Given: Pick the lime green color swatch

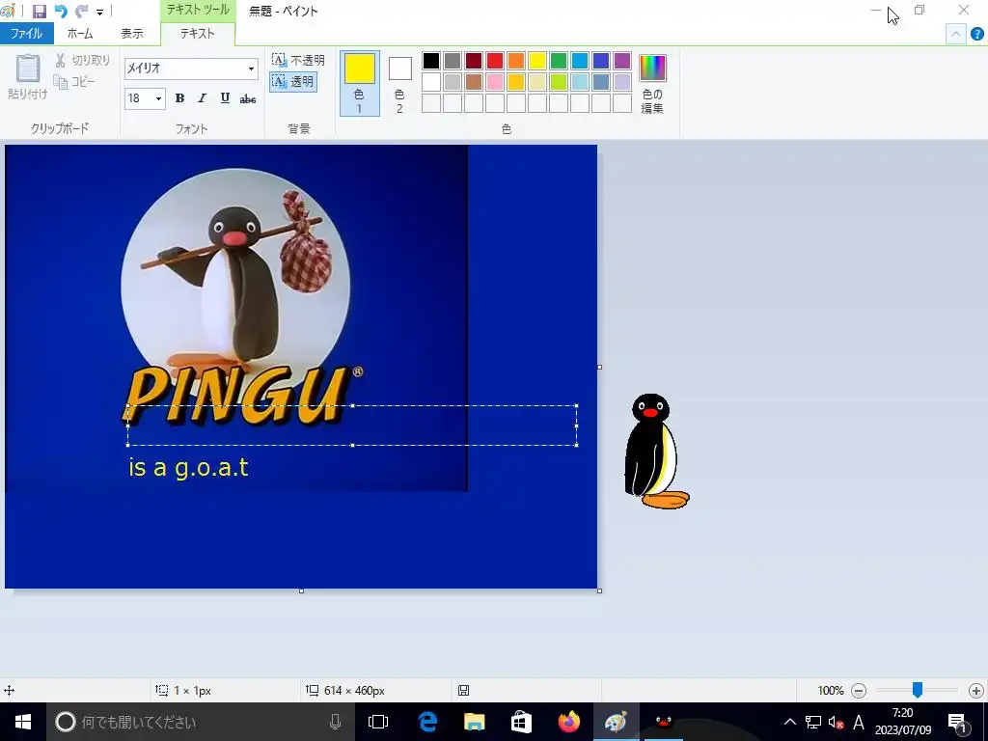Looking at the screenshot, I should tap(559, 82).
